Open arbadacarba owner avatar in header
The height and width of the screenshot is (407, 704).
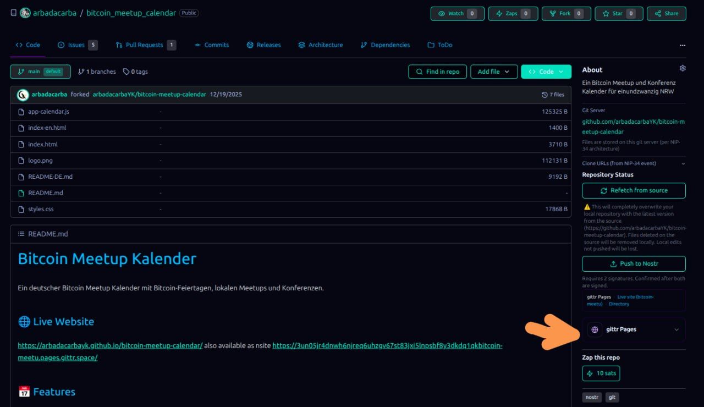point(25,13)
